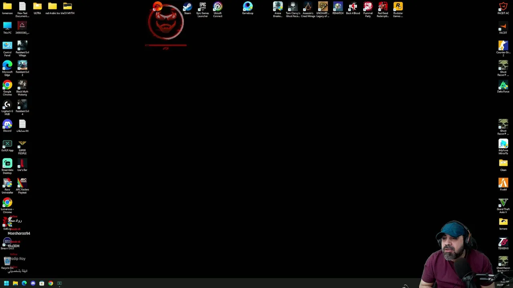Select the FACEIT AC shortcut

pos(503,8)
